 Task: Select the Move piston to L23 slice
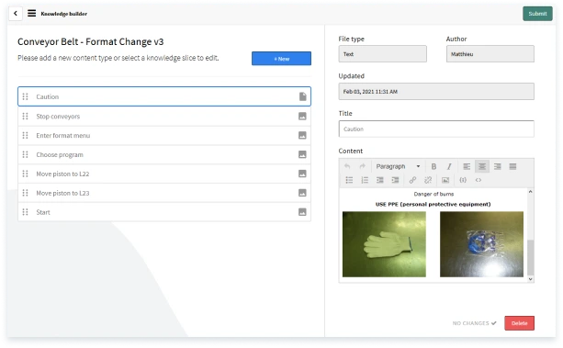coord(164,193)
